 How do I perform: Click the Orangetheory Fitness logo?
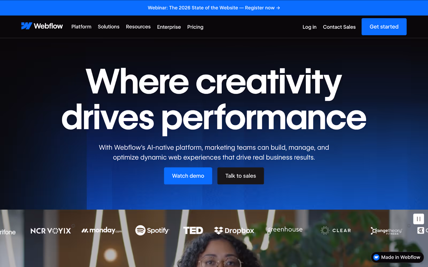tap(386, 231)
